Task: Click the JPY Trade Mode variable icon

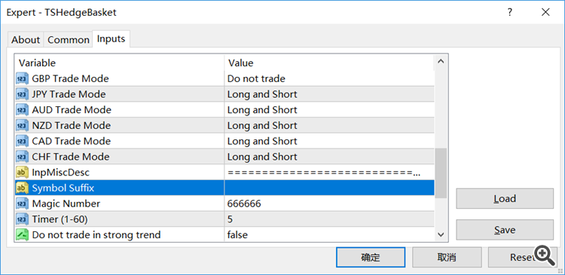Action: [23, 94]
